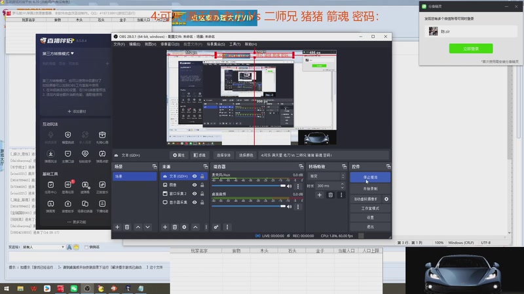Open 场景集合(S) menu in OBS
524x294 pixels.
pos(215,44)
